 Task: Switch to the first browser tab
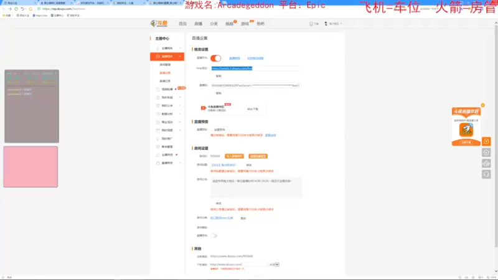[x=19, y=3]
